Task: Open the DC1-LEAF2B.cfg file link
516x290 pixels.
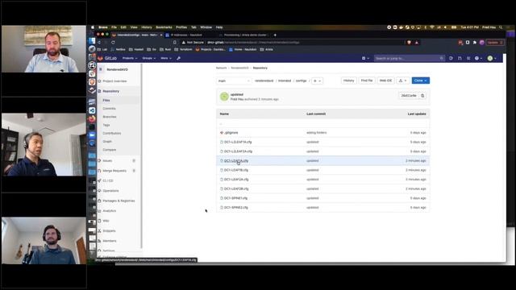Action: [236, 189]
